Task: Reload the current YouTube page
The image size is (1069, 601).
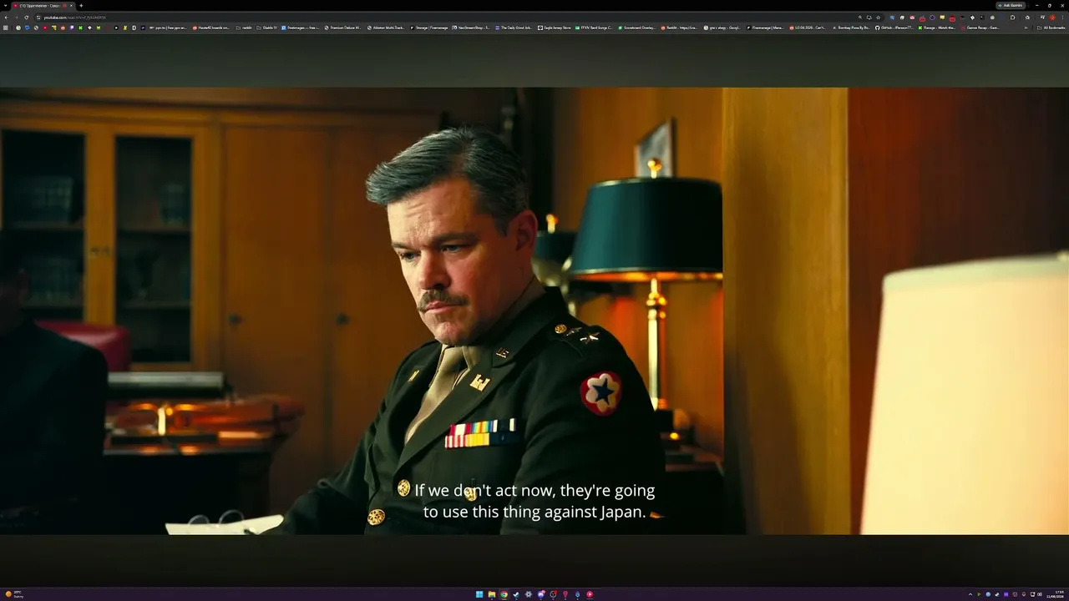Action: pos(26,17)
